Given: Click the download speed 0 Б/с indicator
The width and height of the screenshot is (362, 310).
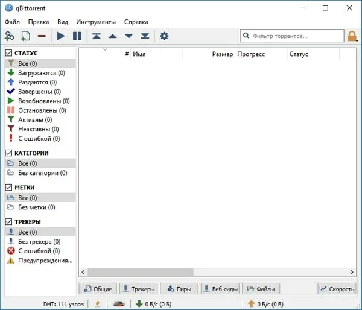Looking at the screenshot, I should [x=153, y=304].
